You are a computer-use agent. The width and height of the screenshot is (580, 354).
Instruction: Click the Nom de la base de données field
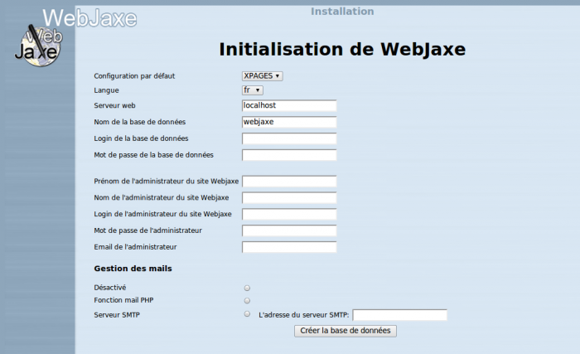point(289,122)
